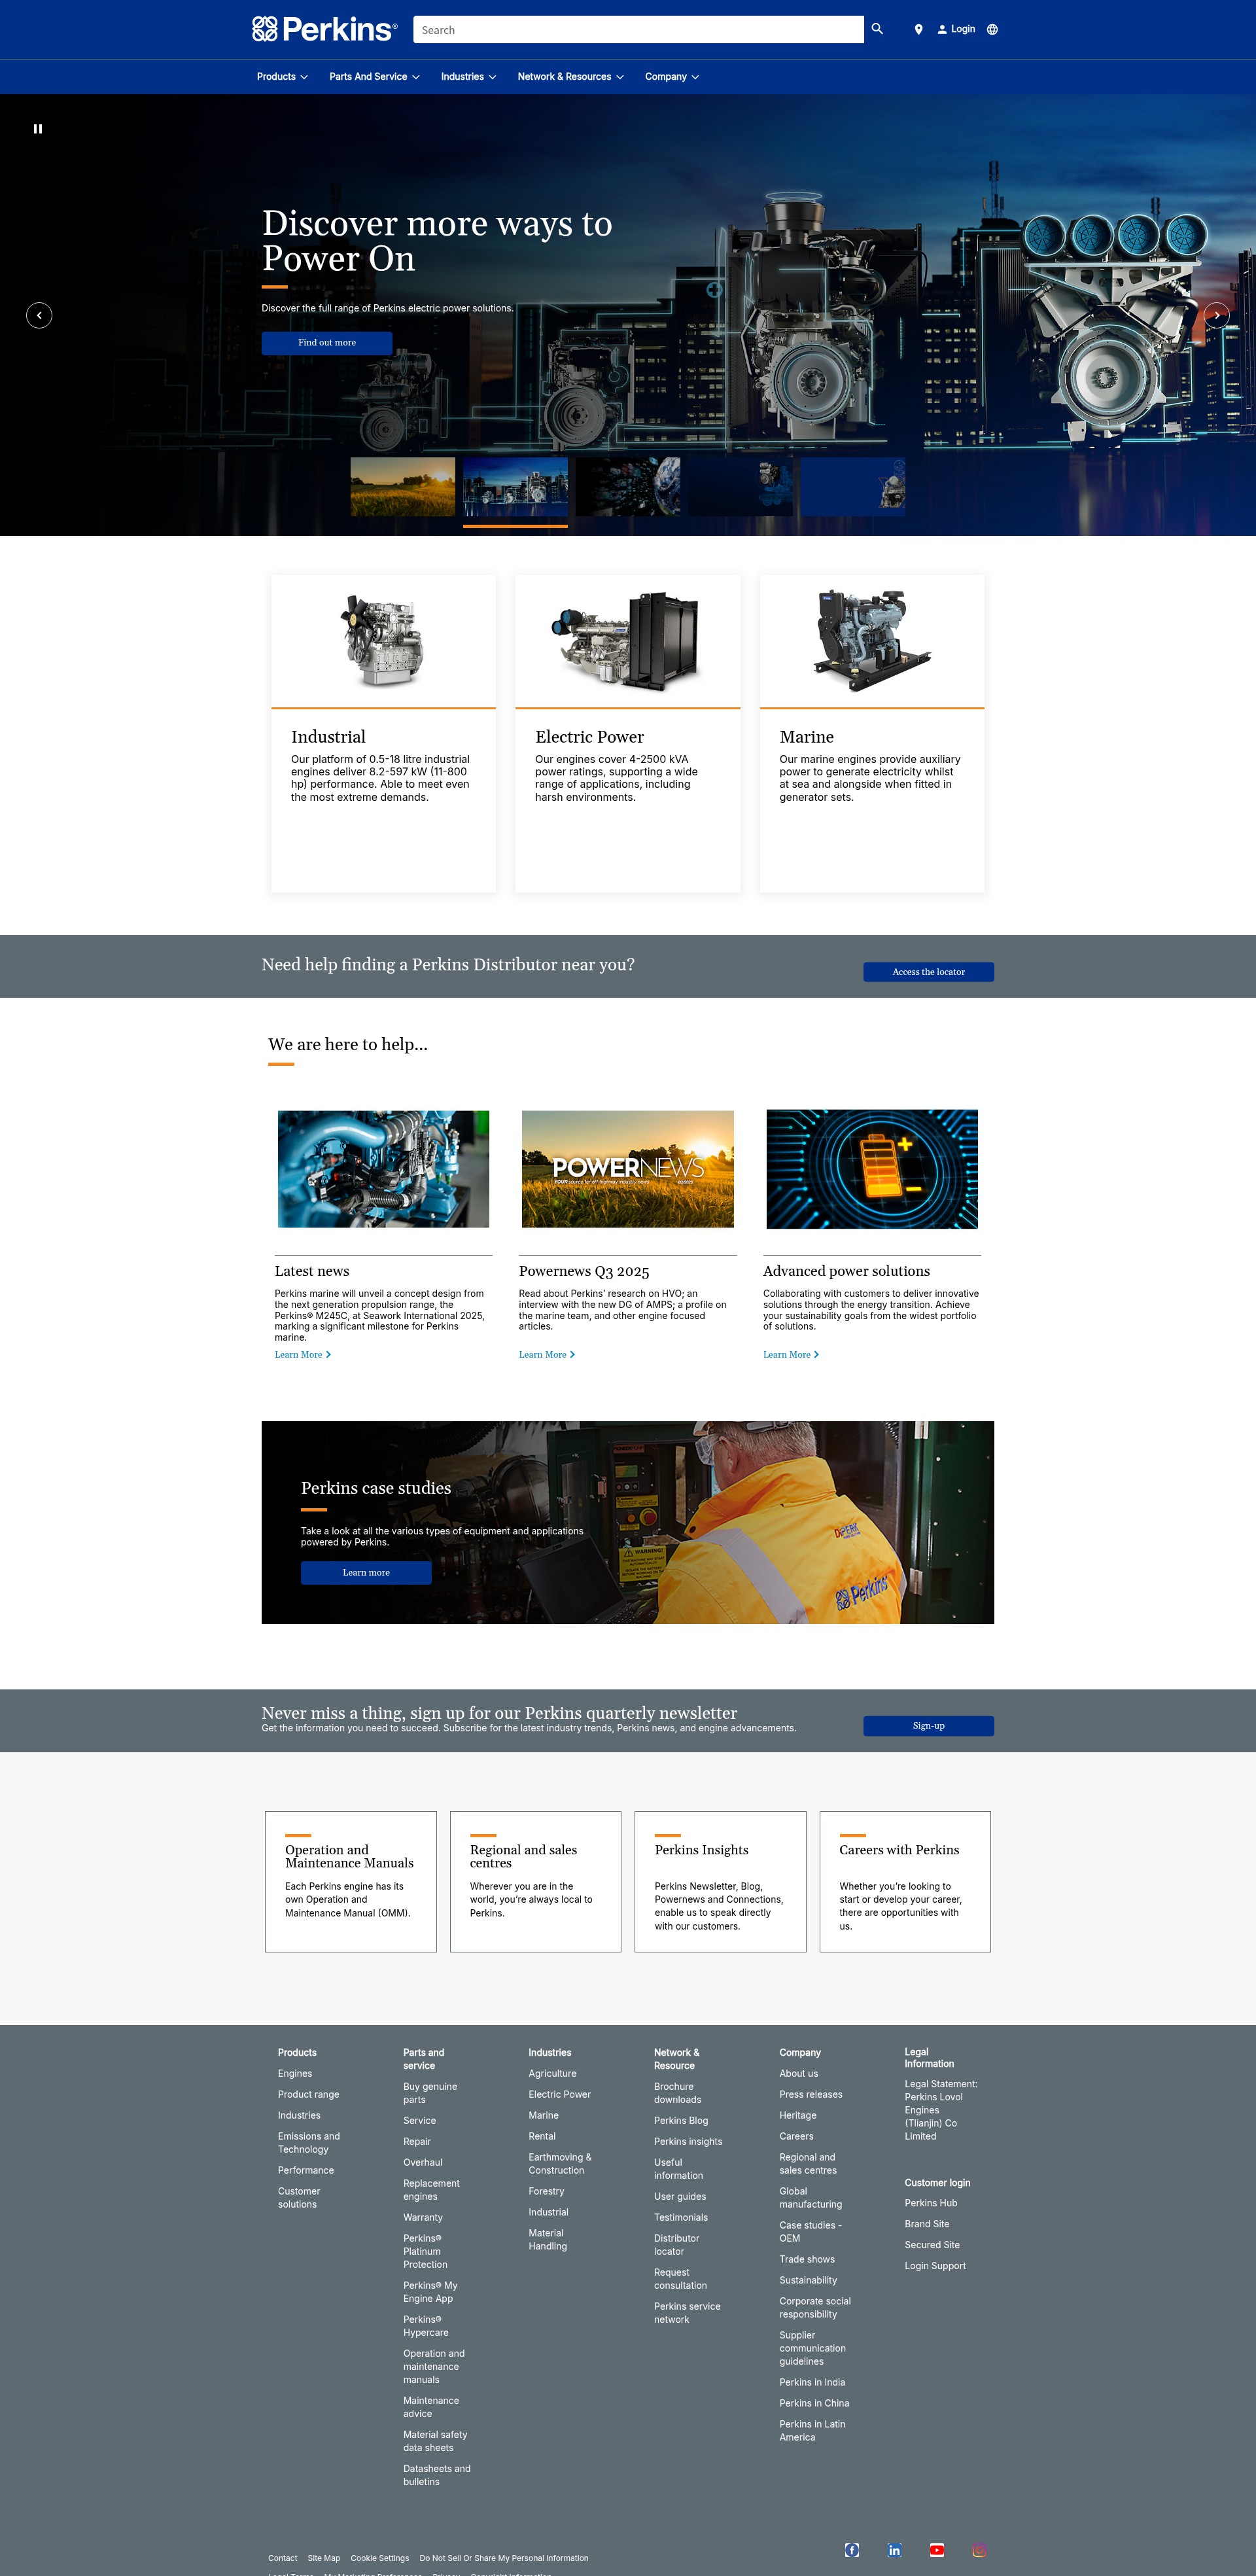The height and width of the screenshot is (2576, 1256).
Task: Open footer Engines link
Action: pos(295,2074)
